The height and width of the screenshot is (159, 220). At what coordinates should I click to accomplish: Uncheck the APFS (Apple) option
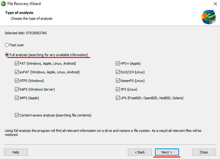click(17, 98)
